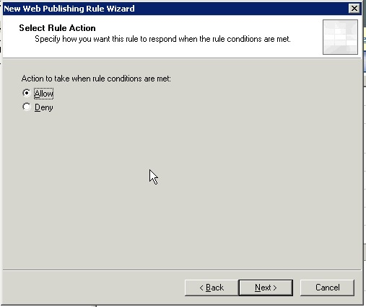366x307 pixels.
Task: Click the blank footer area left of Back
Action: (94, 288)
